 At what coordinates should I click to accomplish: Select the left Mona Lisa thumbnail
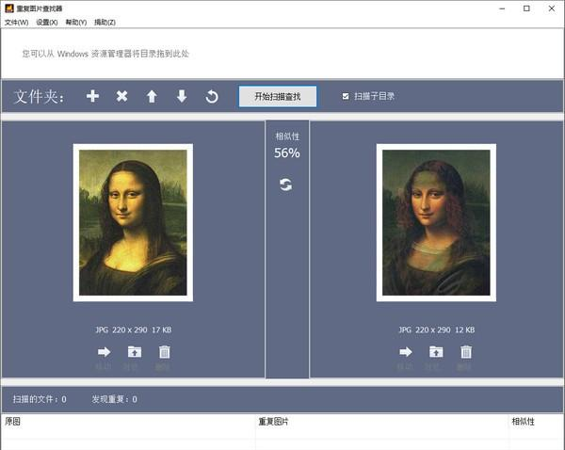pyautogui.click(x=133, y=223)
